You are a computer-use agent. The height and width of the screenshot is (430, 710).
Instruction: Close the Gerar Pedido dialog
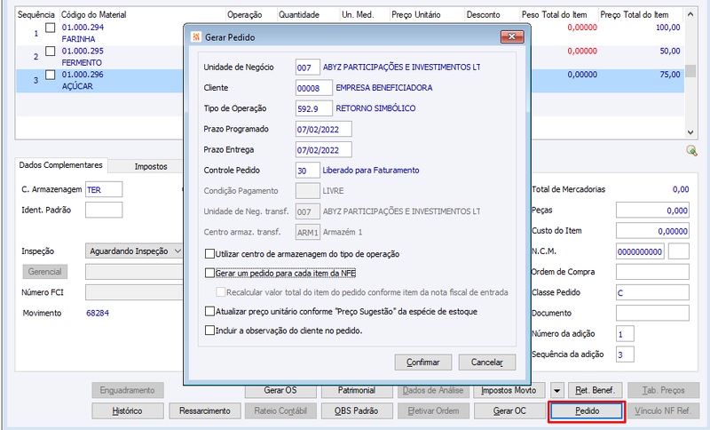pos(512,36)
